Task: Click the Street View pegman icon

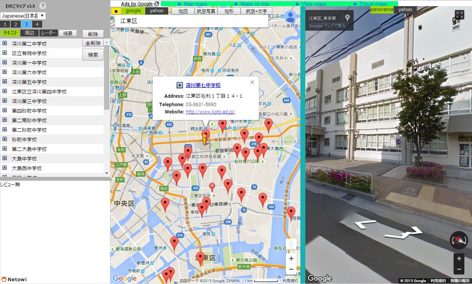Action: pyautogui.click(x=292, y=244)
